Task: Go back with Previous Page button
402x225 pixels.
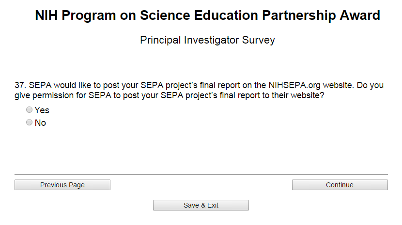Action: [x=62, y=185]
